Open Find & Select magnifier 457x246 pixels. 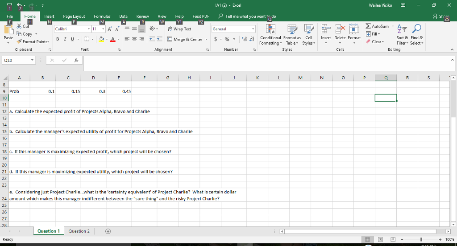click(x=416, y=34)
